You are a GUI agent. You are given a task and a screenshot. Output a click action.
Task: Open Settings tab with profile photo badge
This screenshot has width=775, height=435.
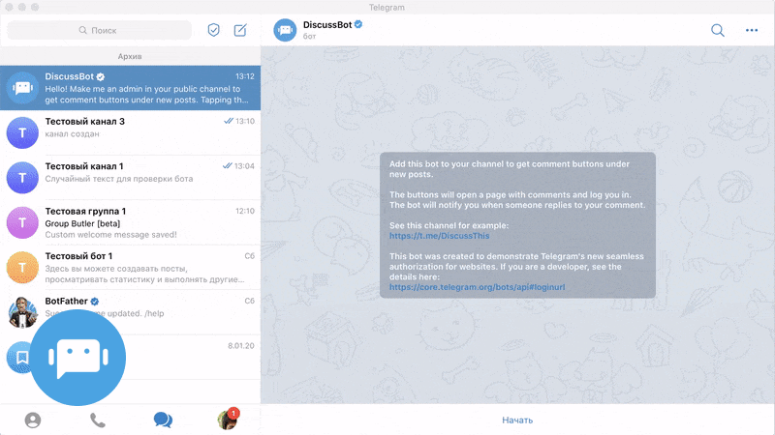[x=228, y=420]
